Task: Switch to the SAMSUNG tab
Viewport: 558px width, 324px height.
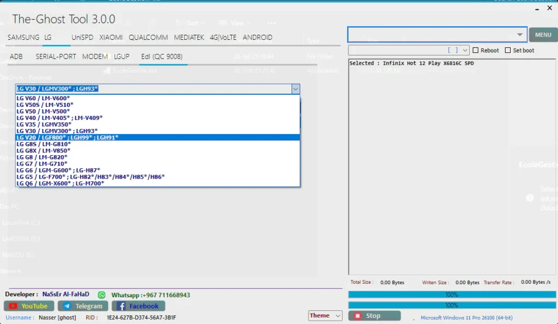Action: click(23, 38)
